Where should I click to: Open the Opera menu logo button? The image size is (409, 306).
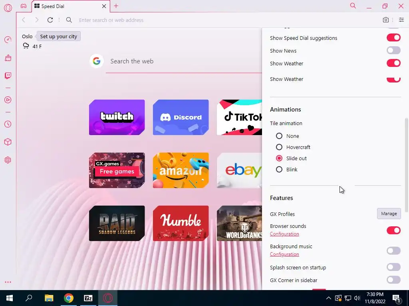click(x=8, y=8)
